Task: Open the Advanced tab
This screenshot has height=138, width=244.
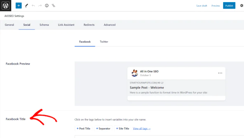Action: pyautogui.click(x=109, y=25)
